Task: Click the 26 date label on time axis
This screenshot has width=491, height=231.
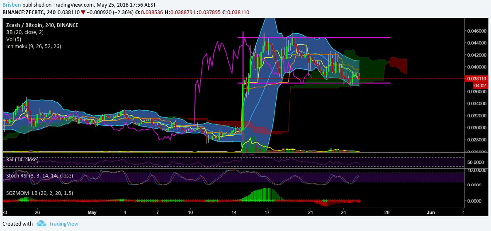Action: (x=37, y=212)
